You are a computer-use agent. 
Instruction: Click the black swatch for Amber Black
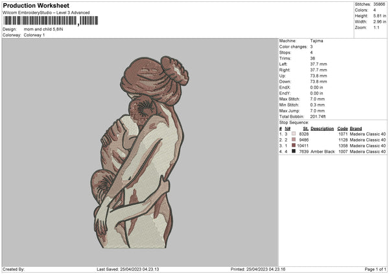[294, 151]
